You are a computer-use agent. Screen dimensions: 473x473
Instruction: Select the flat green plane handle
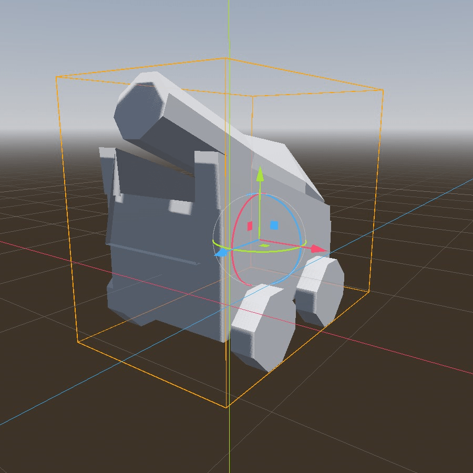pos(265,245)
